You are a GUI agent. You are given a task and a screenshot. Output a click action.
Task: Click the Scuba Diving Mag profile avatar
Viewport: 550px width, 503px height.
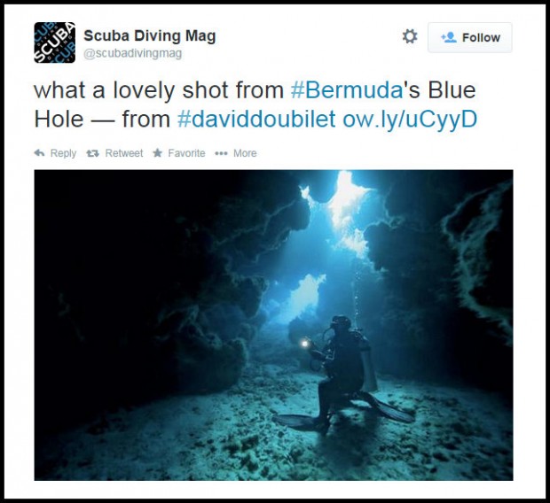coord(54,43)
